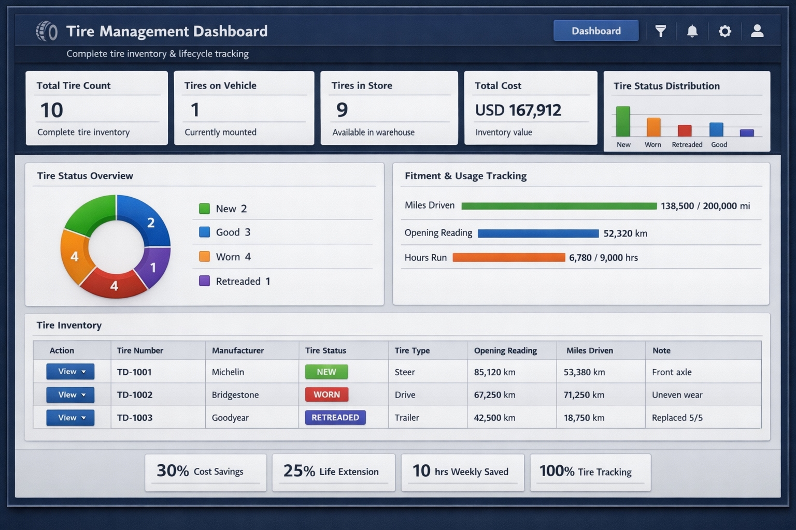
Task: Click the Miles Driven progress bar
Action: 559,205
